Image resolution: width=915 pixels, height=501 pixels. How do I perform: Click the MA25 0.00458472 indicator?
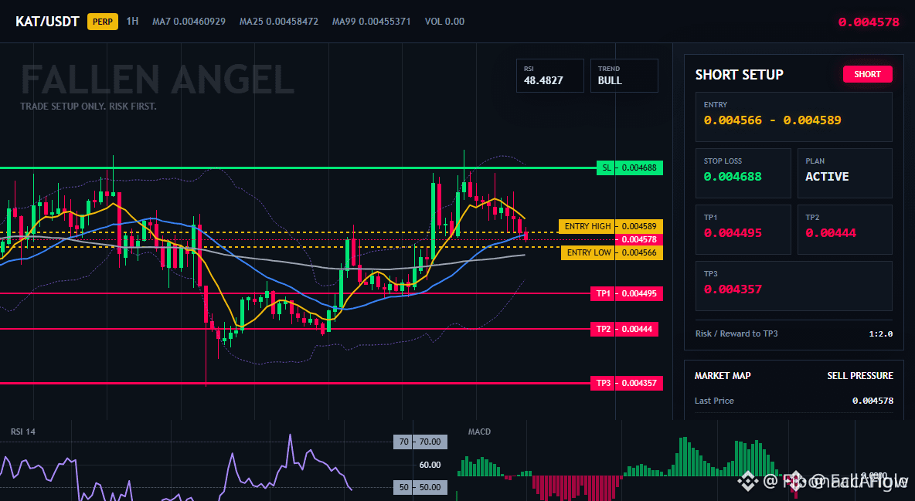click(279, 22)
